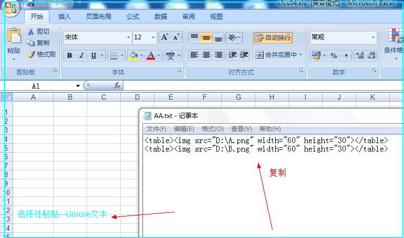Image resolution: width=404 pixels, height=238 pixels.
Task: Open Notepad Help menu 帮助(H)
Action: coord(270,129)
